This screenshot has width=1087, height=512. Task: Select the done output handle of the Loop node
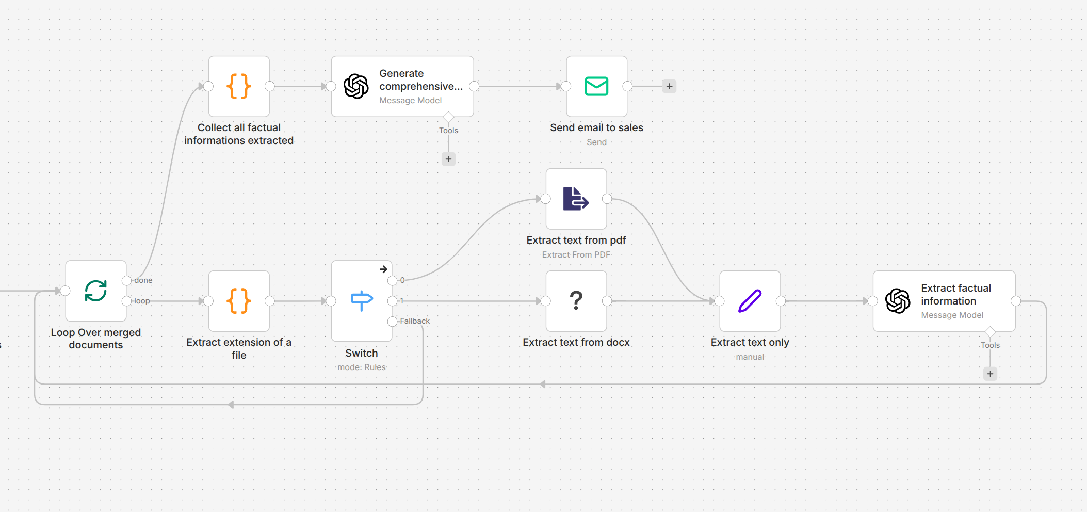click(x=125, y=280)
